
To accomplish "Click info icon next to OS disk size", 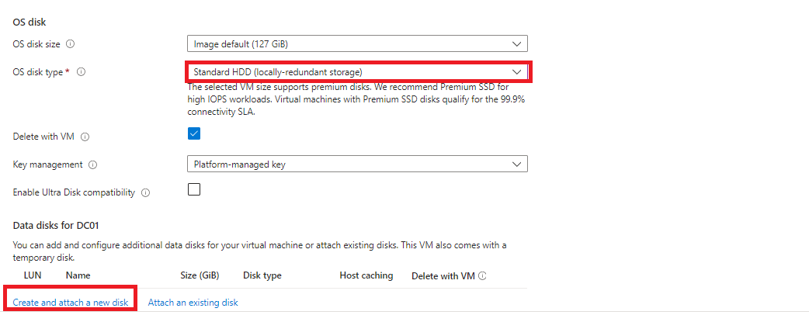I will pos(71,44).
